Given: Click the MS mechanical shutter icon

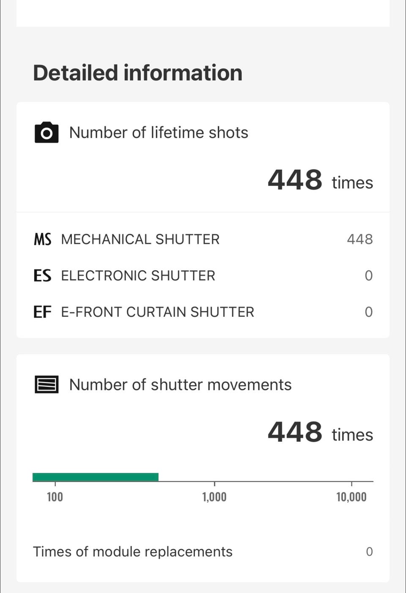Looking at the screenshot, I should tap(42, 239).
